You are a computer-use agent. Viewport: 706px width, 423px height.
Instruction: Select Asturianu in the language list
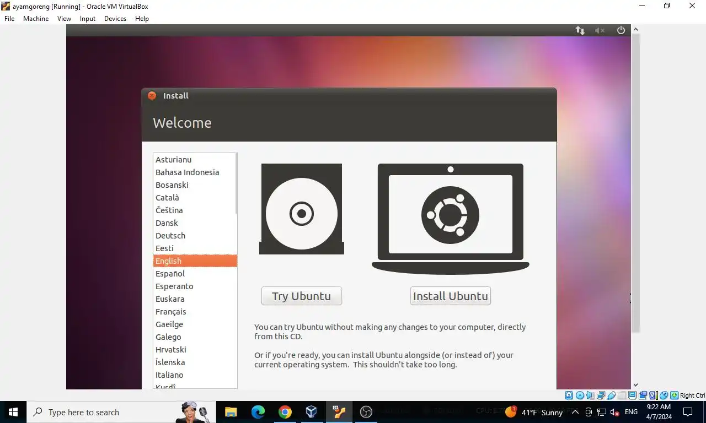coord(194,159)
